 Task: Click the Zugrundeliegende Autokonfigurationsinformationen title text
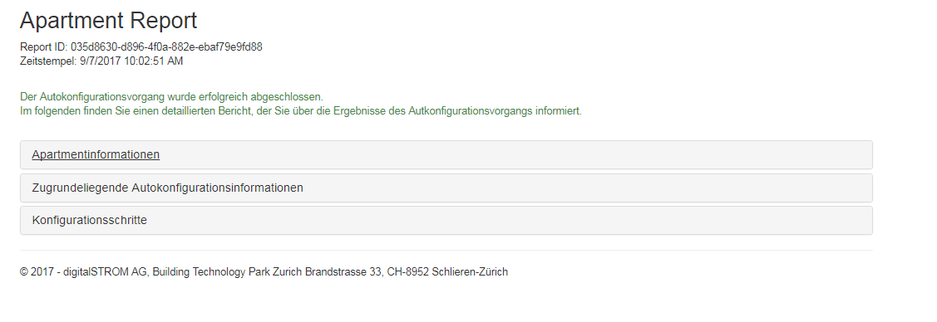coord(167,188)
